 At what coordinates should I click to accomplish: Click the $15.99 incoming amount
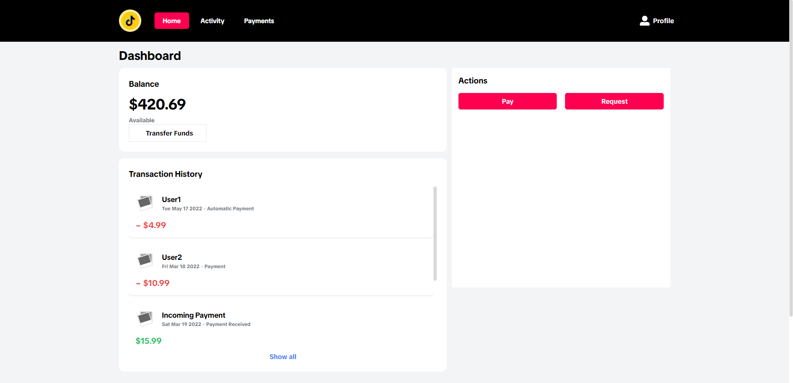point(149,341)
